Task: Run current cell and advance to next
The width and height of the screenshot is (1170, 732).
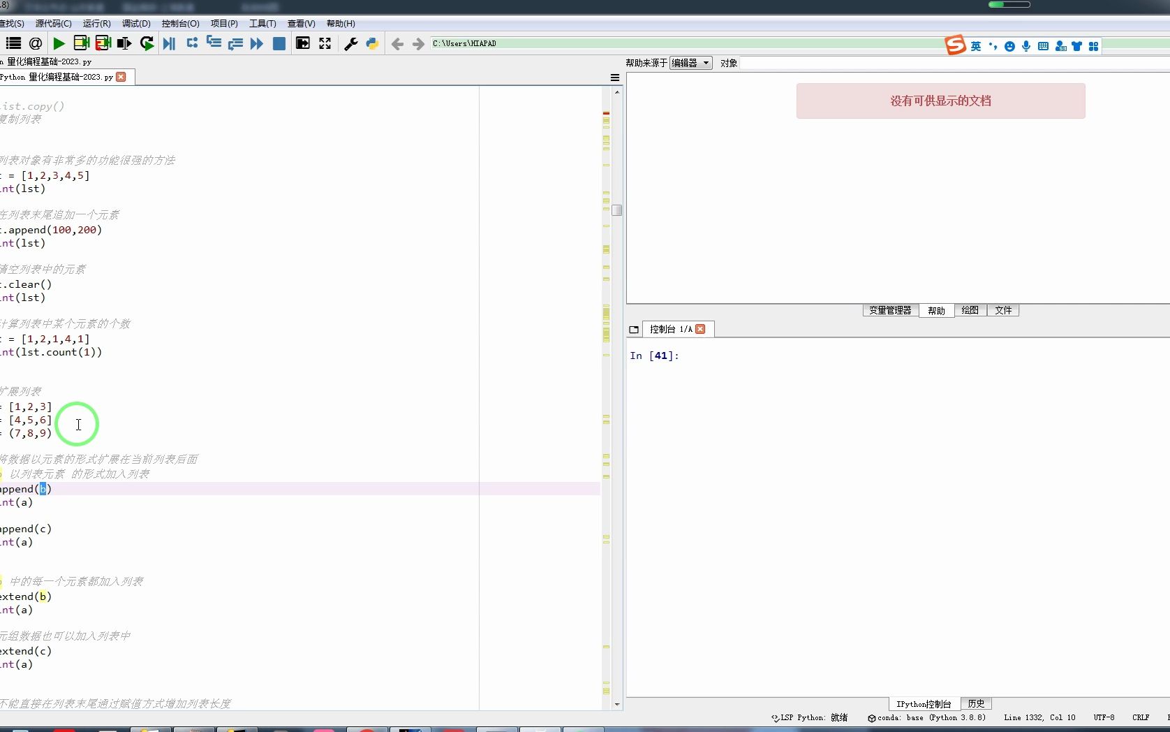Action: coord(103,43)
